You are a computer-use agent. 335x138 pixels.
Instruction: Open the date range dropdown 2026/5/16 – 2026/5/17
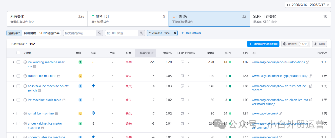[x=309, y=5]
